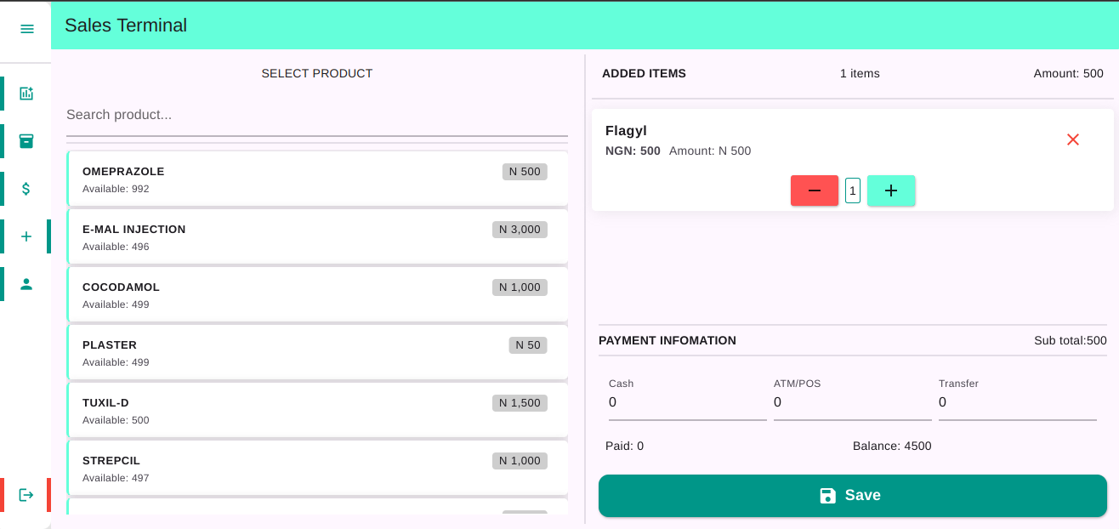The width and height of the screenshot is (1119, 529).
Task: Click the Transfer amount field
Action: click(1017, 402)
